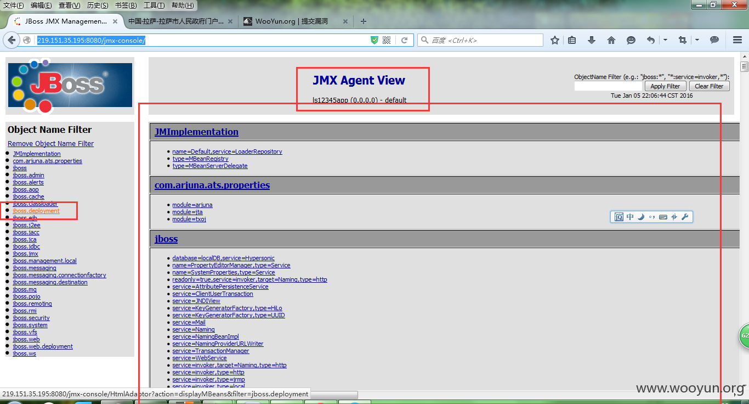The height and width of the screenshot is (404, 749).
Task: Close the JBoss JMX Management tab
Action: tap(115, 21)
